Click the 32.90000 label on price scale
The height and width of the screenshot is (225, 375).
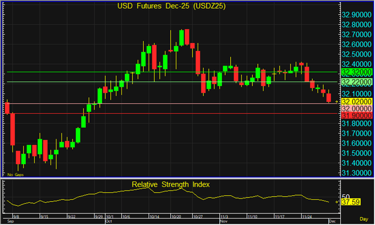tap(357, 15)
